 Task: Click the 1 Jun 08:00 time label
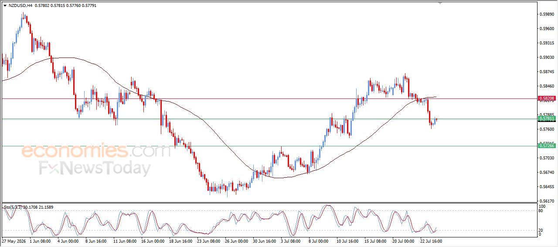pos(40,240)
